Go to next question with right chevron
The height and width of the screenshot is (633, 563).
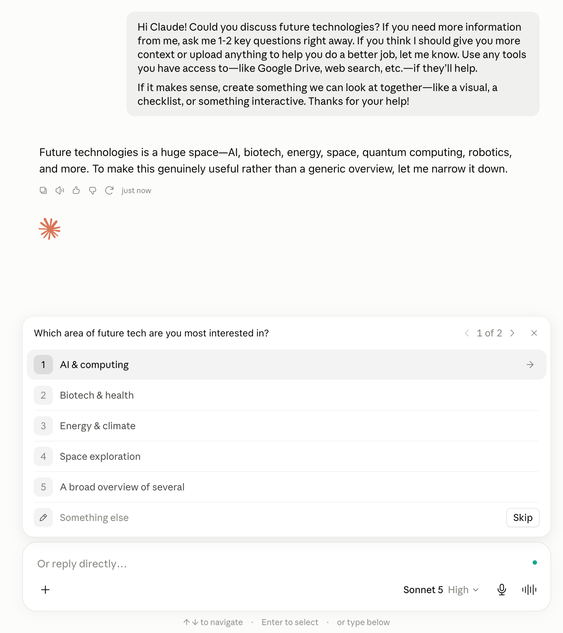512,333
